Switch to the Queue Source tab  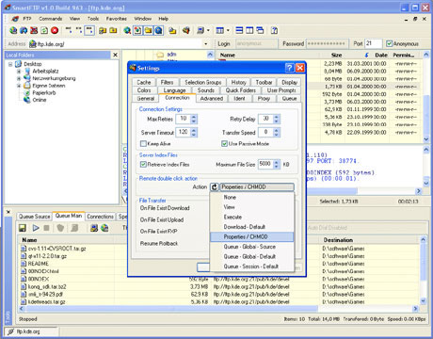[x=34, y=217]
